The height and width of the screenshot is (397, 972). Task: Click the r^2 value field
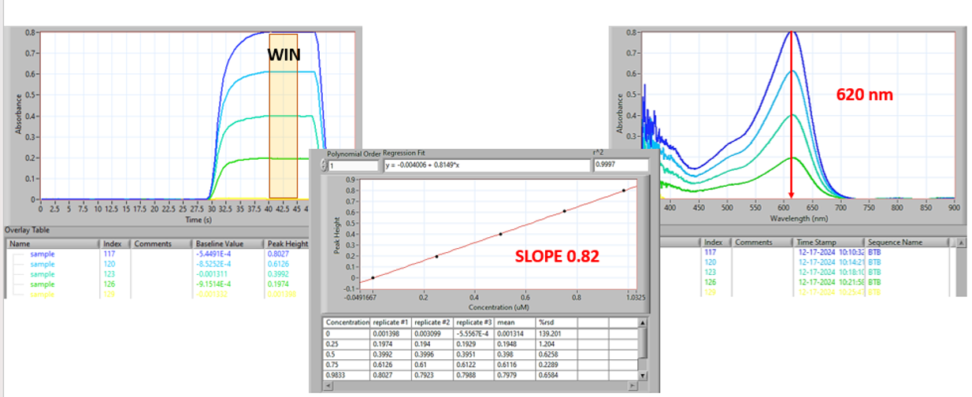(618, 166)
